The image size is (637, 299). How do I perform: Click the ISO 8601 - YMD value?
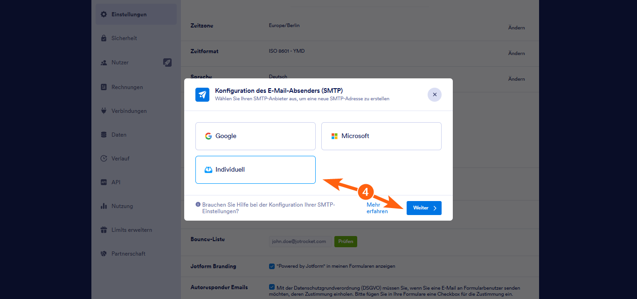coord(287,51)
